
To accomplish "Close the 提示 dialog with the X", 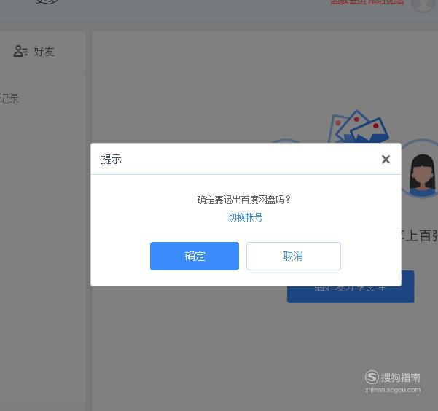I will point(386,160).
